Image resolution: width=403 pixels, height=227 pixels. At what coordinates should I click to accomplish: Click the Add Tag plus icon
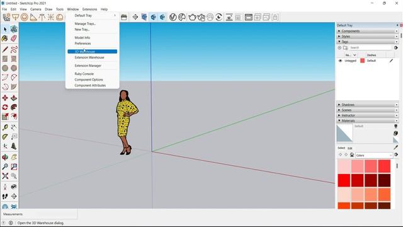[x=339, y=48]
